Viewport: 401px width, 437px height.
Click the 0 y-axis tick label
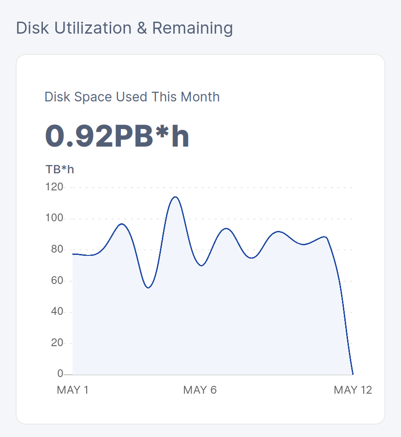60,373
